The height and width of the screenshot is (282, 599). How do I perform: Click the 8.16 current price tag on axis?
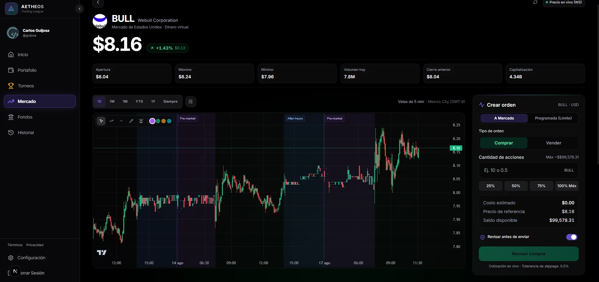[x=456, y=148]
